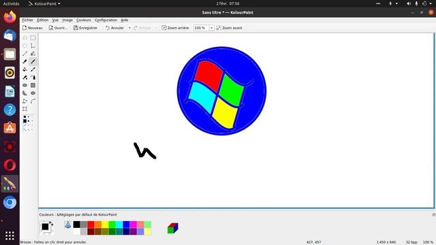Select the Ellipse shape tool
Image resolution: width=436 pixels, height=245 pixels.
(33, 93)
